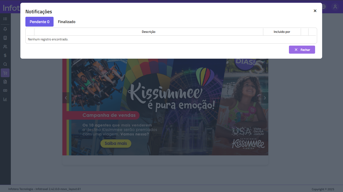Image resolution: width=343 pixels, height=192 pixels.
Task: Close the Notificações dialog with the X
Action: [315, 11]
